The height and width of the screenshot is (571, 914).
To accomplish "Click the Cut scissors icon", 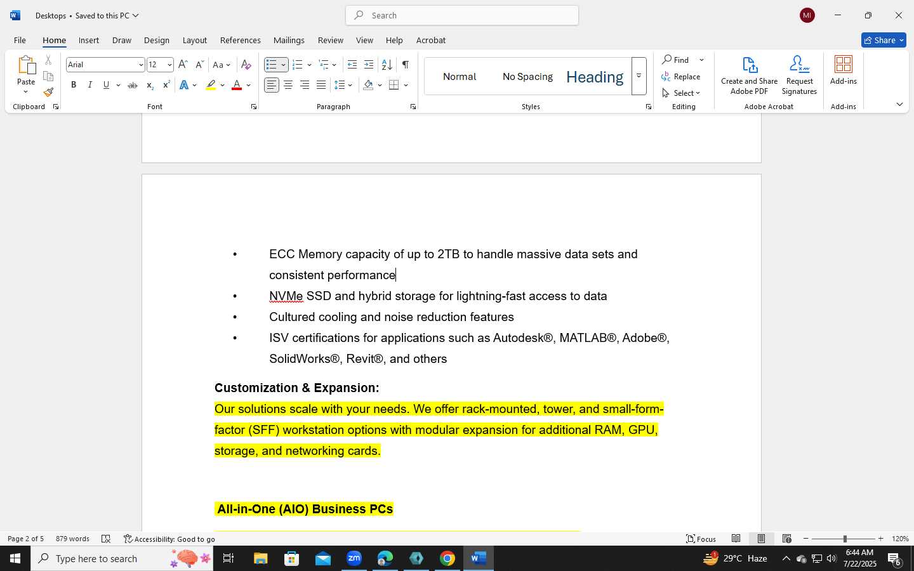I will (x=48, y=60).
